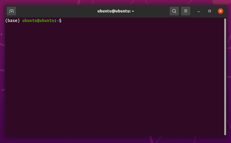Minimize the terminal window
The width and height of the screenshot is (231, 143).
(199, 11)
